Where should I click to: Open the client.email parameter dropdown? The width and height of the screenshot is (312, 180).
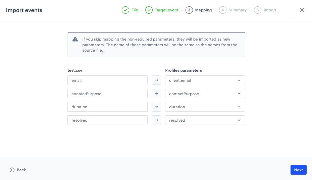[x=205, y=80]
